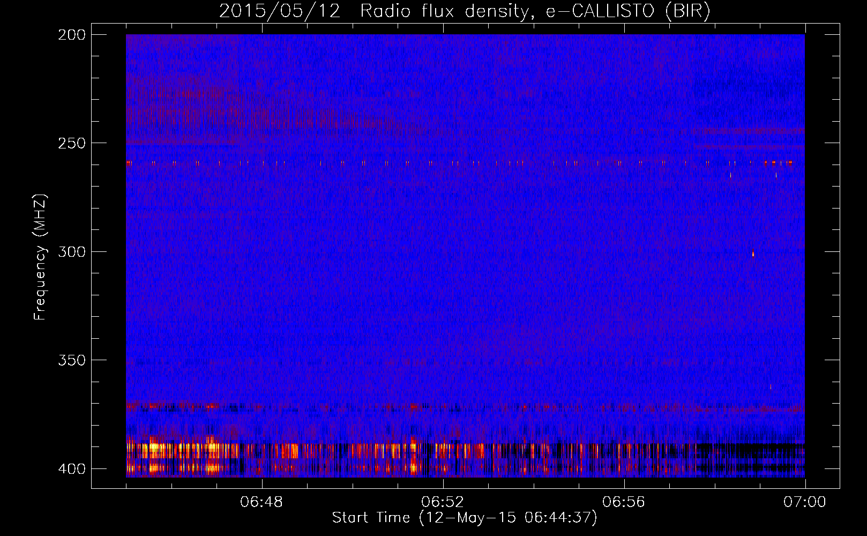Select the 'e-CALLISTO (BIR)' title text
Screen dimensions: 867x536
pos(628,12)
